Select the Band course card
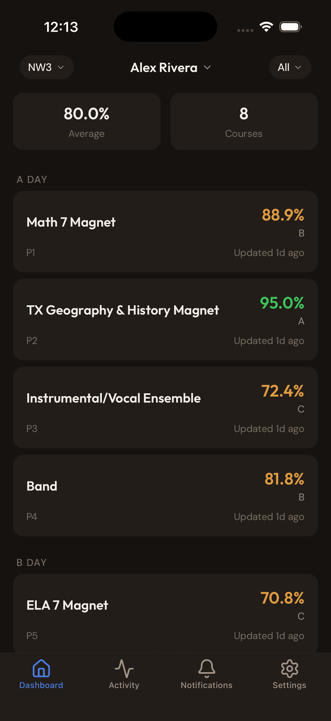331x721 pixels. (165, 495)
